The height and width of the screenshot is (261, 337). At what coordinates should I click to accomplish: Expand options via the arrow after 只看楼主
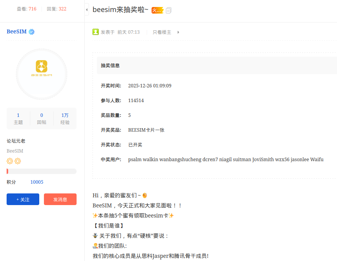178,32
